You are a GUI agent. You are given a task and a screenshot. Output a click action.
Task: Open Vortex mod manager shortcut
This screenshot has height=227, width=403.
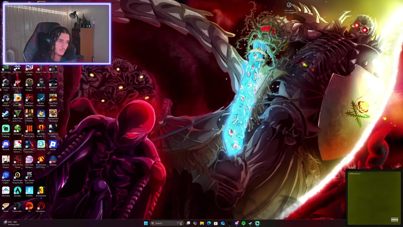click(6, 207)
